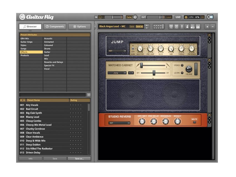Viewport: 236px width, 177px height.
Task: Click the Limit icon on the output meter
Action: [x=168, y=17]
